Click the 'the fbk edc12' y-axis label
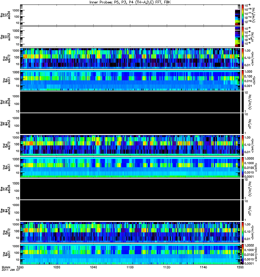Screen dimensions: 260x277 (7, 232)
